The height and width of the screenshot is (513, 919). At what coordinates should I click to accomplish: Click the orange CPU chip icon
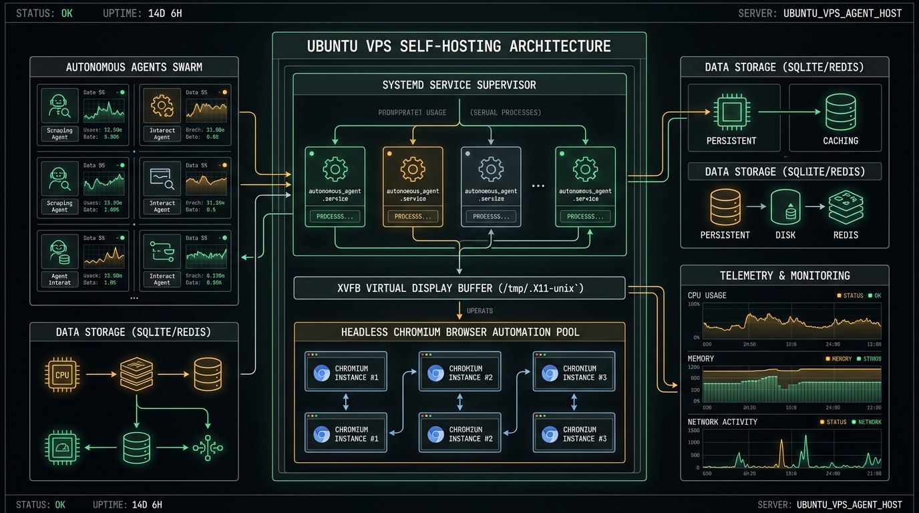click(62, 374)
